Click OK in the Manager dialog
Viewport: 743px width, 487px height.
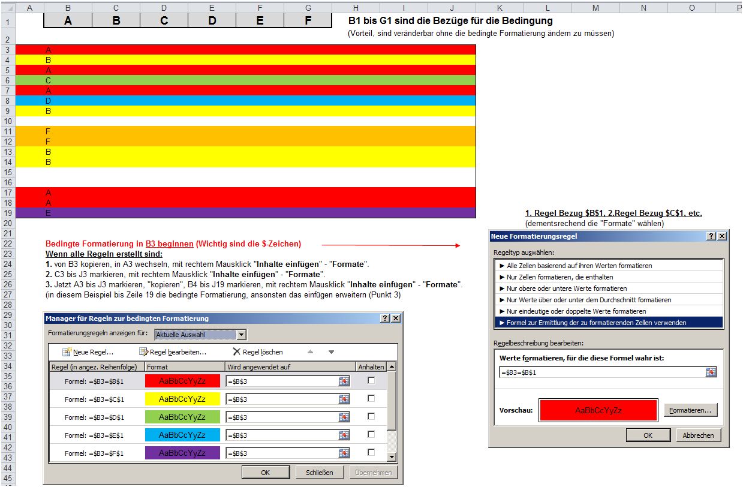(x=265, y=473)
